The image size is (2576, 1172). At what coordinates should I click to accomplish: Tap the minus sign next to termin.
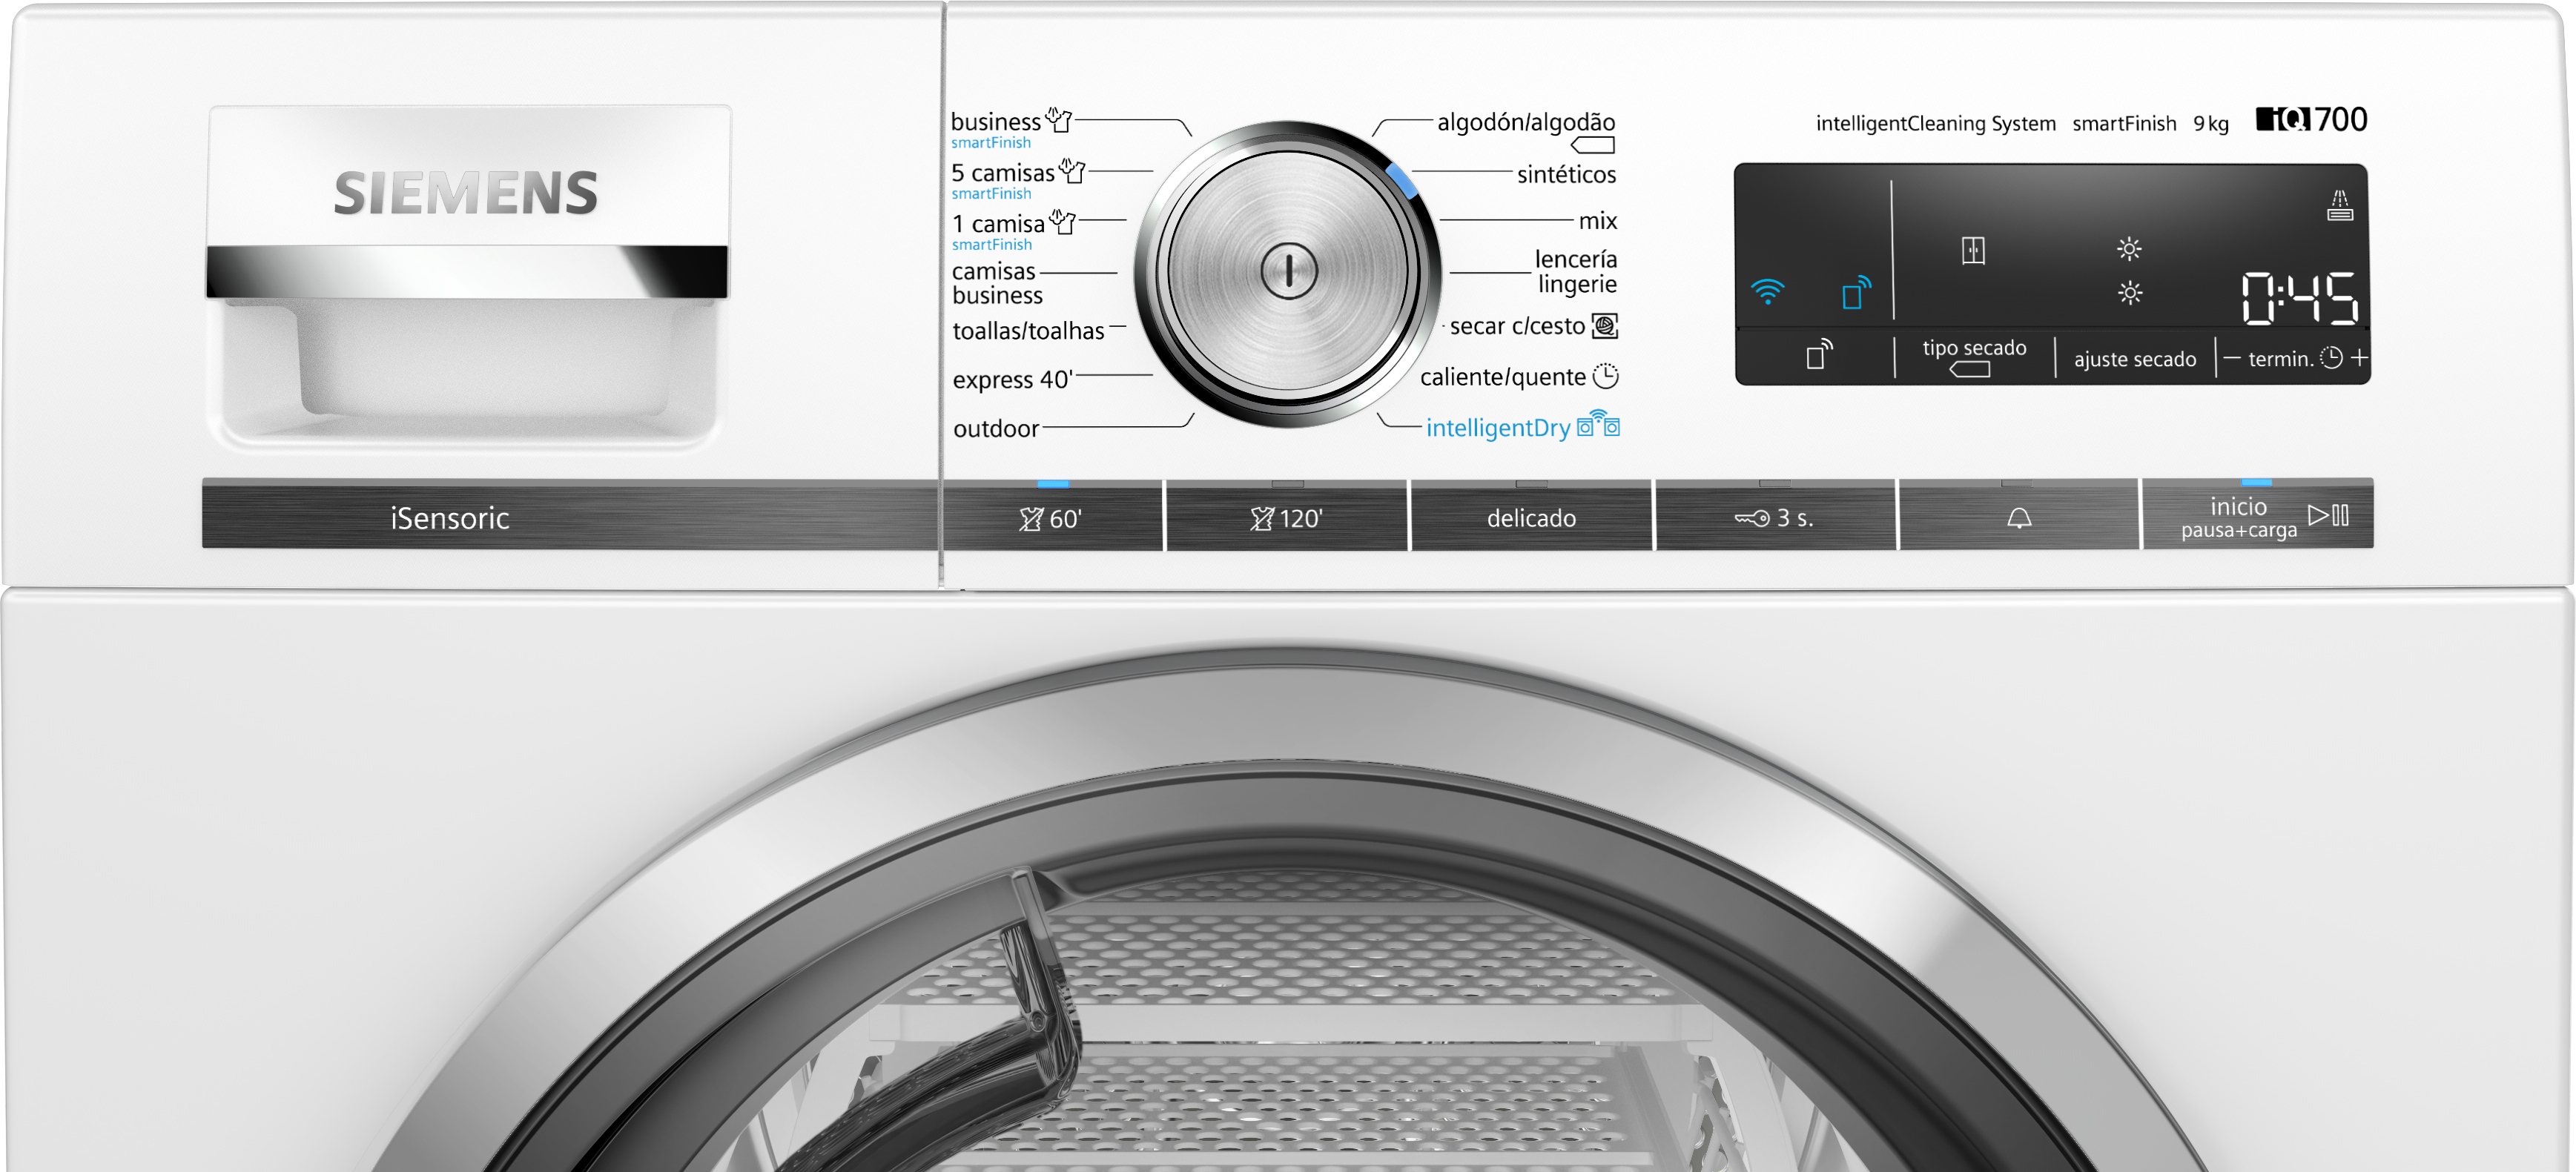pyautogui.click(x=2232, y=358)
